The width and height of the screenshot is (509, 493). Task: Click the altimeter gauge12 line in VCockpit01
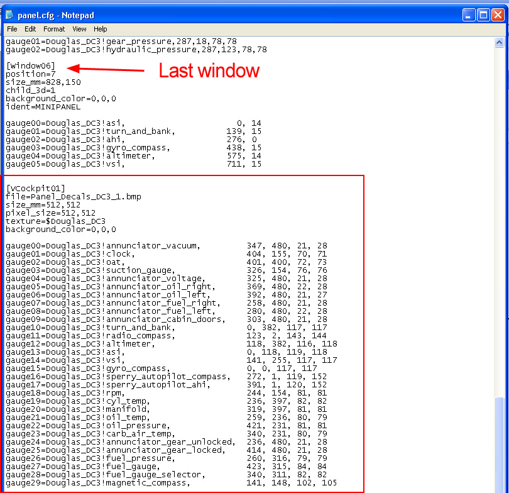tap(171, 343)
